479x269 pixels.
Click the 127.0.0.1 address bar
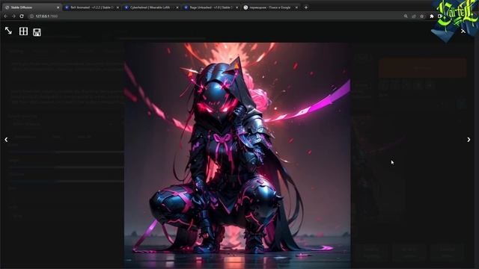click(x=214, y=16)
